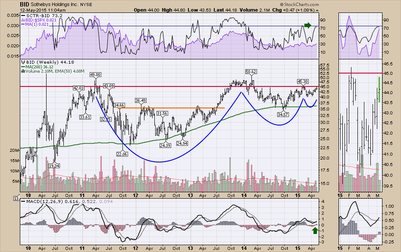Viewport: 401px width, 252px height.
Task: Click the 45.30 price label
Action: tap(303, 82)
